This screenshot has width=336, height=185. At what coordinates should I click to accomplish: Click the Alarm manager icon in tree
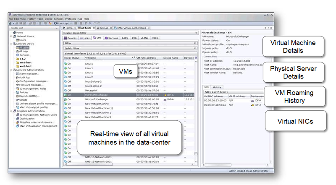(17, 74)
